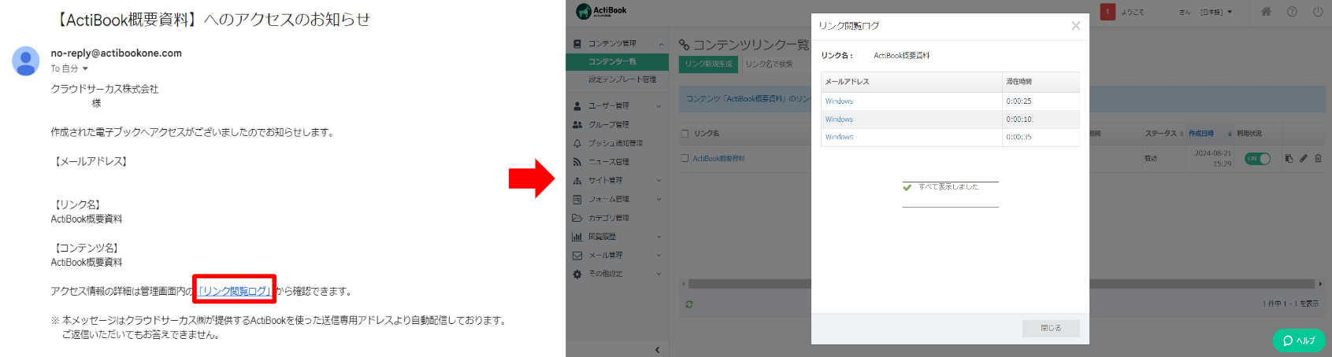Click the red notification badge in header
1332x357 pixels.
tap(1108, 12)
